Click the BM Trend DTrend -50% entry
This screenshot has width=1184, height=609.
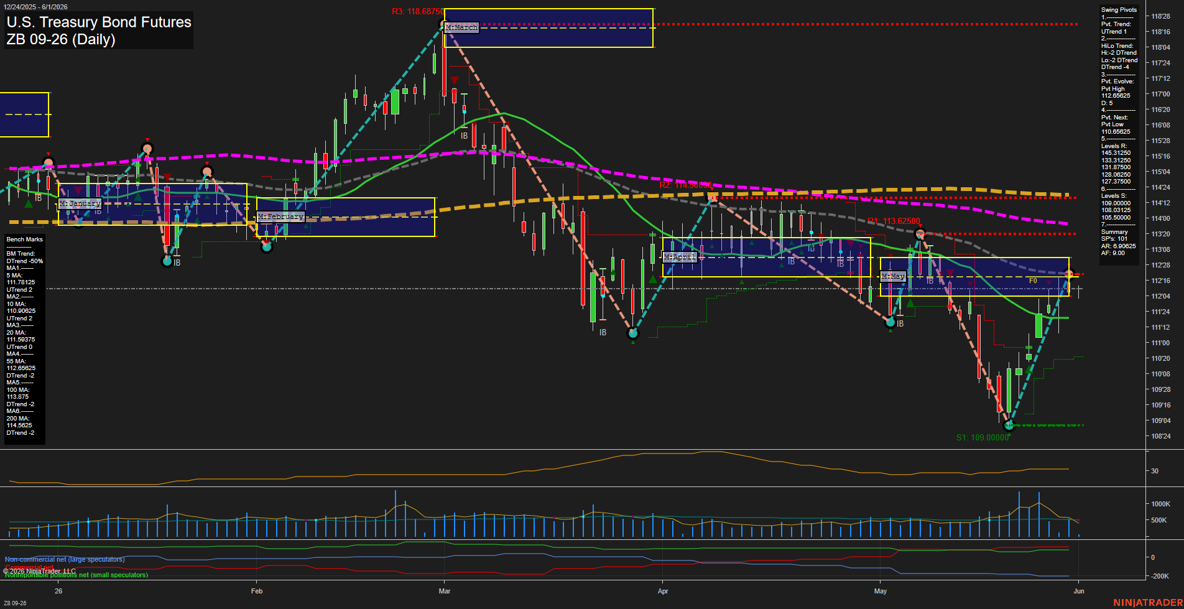(x=25, y=258)
